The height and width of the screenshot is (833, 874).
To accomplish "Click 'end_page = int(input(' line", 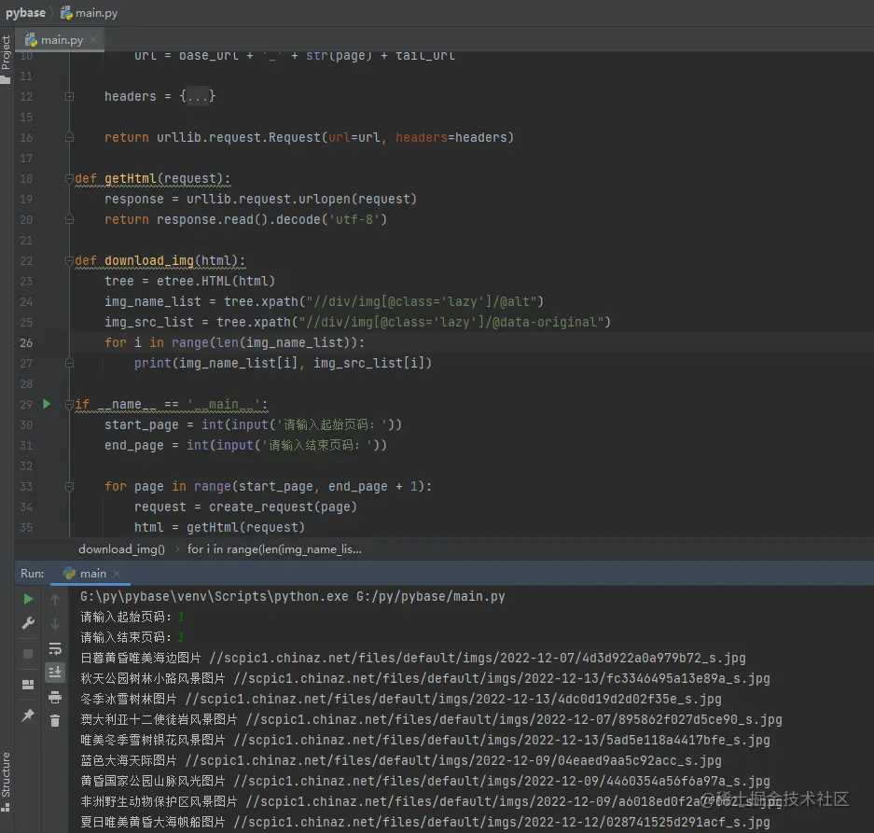I will tap(245, 446).
